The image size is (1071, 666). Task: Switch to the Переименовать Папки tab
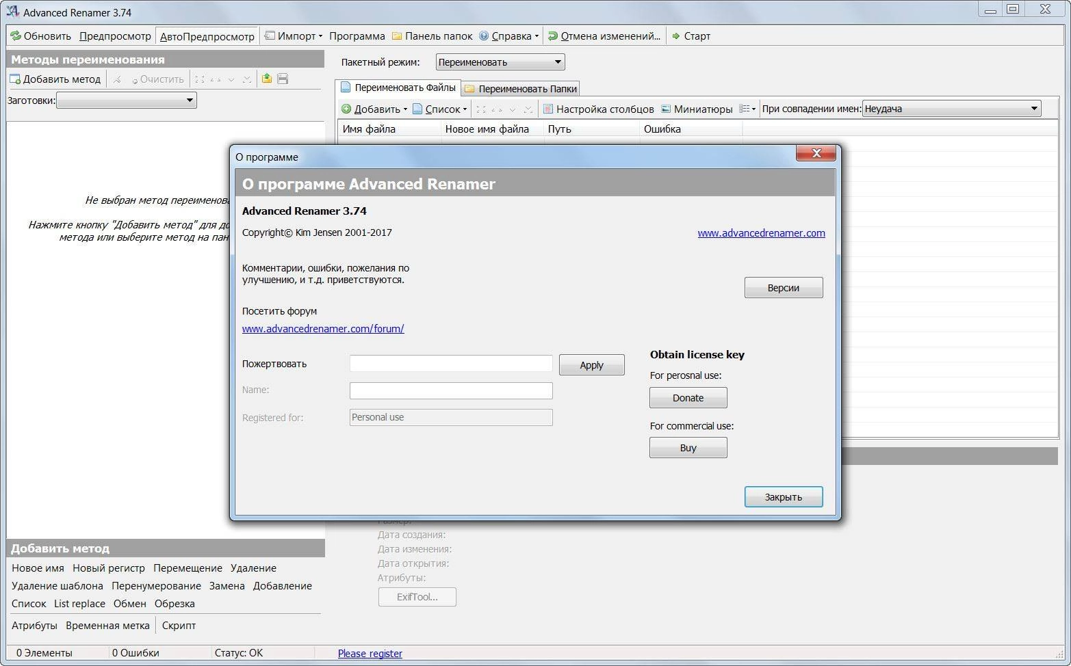[521, 88]
